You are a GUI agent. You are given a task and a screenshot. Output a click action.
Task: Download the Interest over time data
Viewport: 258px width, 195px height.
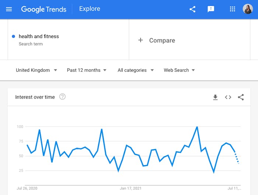[x=215, y=97]
